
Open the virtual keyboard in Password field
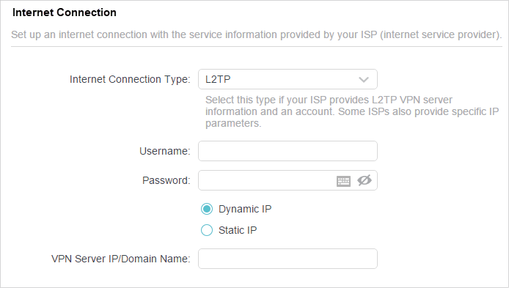click(x=343, y=181)
